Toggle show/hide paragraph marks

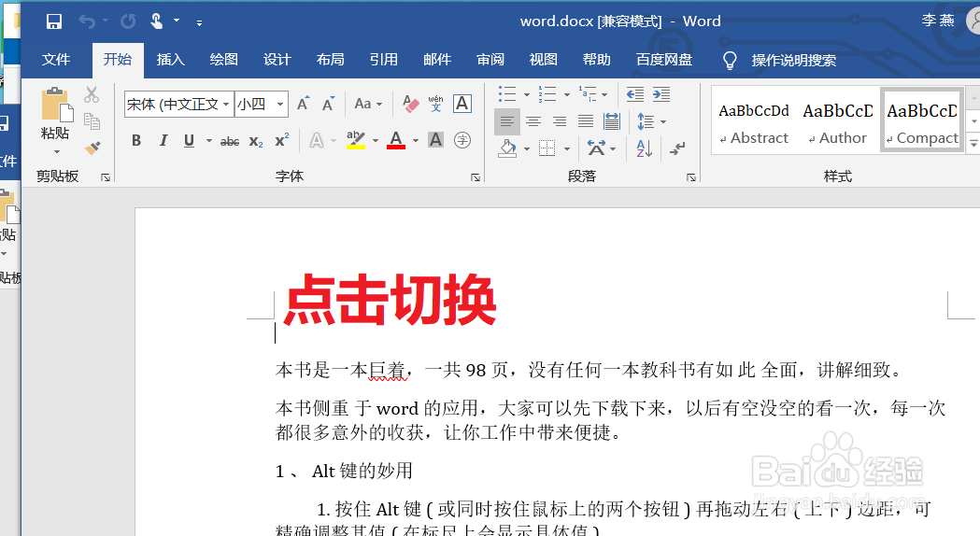tap(677, 148)
